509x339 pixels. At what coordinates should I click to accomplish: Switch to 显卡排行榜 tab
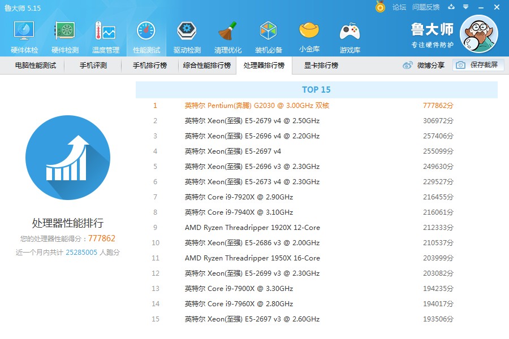pos(321,65)
